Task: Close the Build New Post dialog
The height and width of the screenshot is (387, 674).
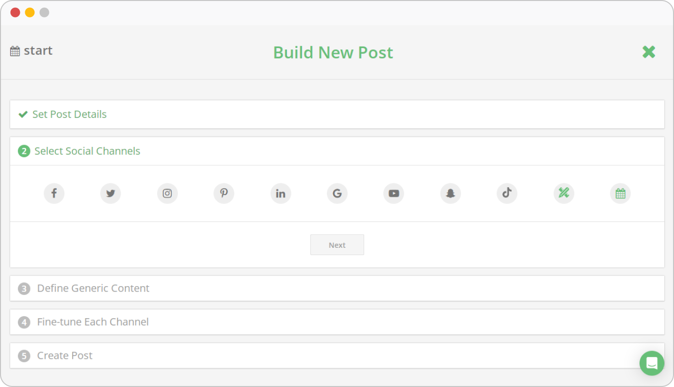Action: (x=649, y=52)
